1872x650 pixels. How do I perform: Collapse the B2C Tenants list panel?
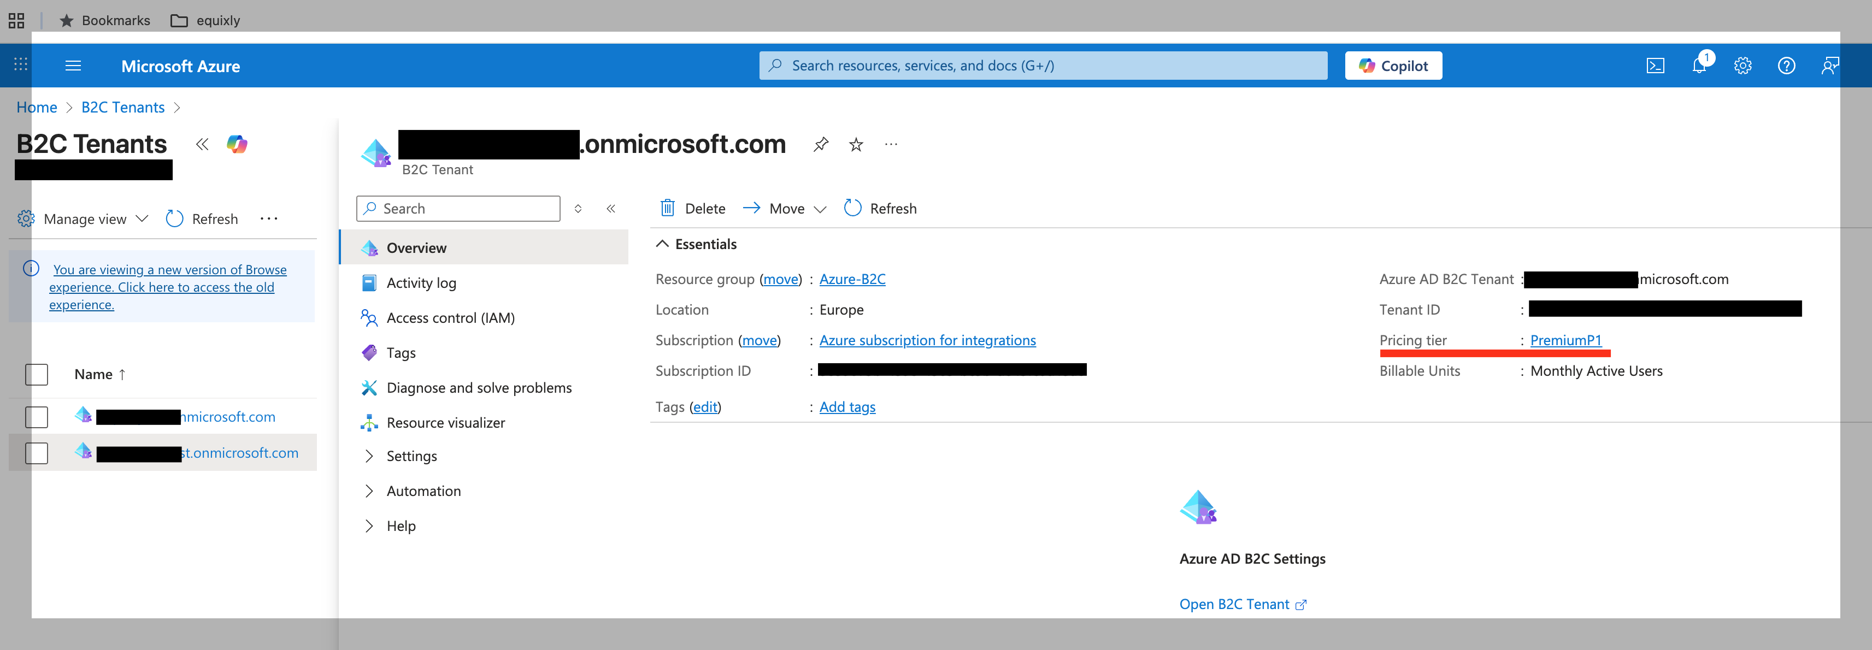[202, 145]
